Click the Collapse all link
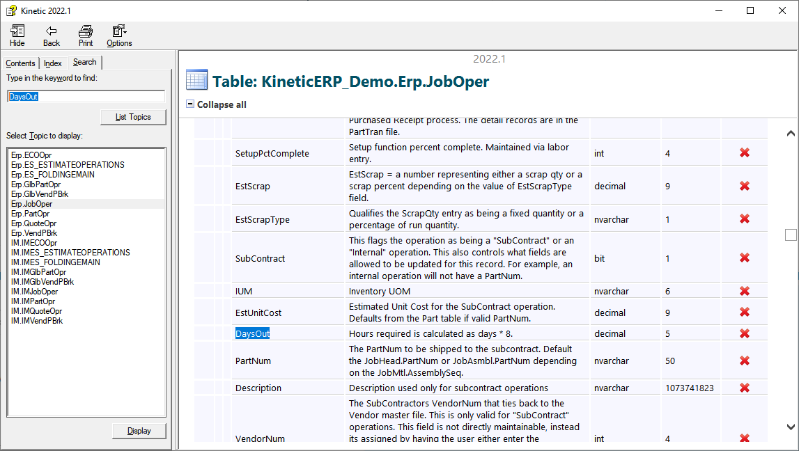Screen dimensions: 799x451 click(x=222, y=104)
